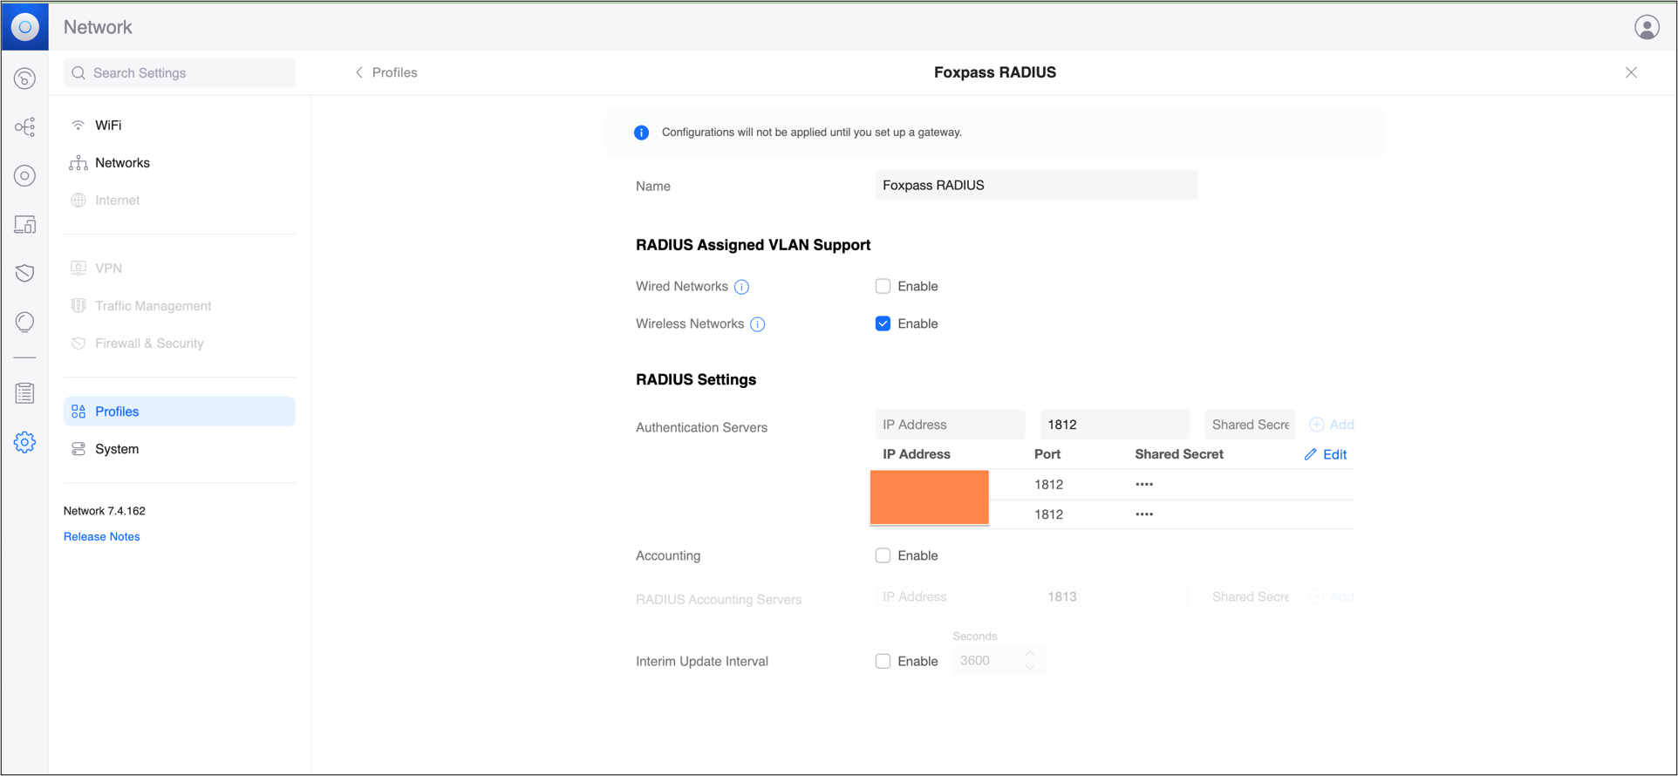1678x776 pixels.
Task: Click the UniFi logo icon
Action: tap(24, 26)
